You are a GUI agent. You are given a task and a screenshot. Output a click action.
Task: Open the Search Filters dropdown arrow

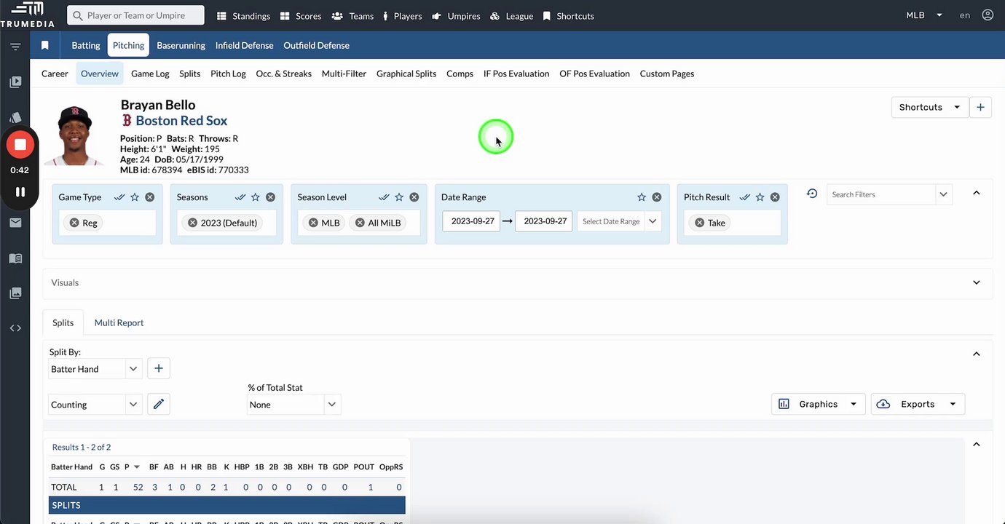(x=944, y=194)
